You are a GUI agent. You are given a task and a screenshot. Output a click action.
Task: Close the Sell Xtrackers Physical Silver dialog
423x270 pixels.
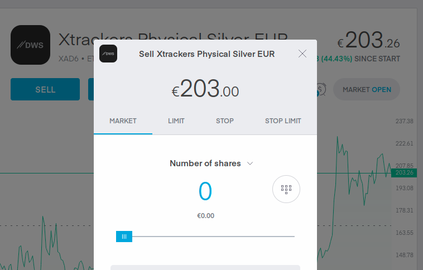[302, 54]
